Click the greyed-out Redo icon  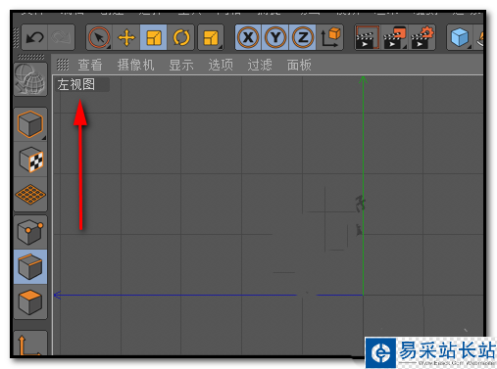click(x=61, y=37)
